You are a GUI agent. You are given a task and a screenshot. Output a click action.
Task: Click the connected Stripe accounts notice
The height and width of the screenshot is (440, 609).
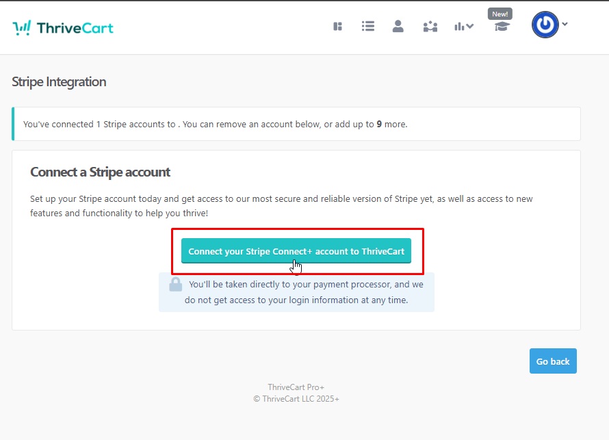[296, 124]
